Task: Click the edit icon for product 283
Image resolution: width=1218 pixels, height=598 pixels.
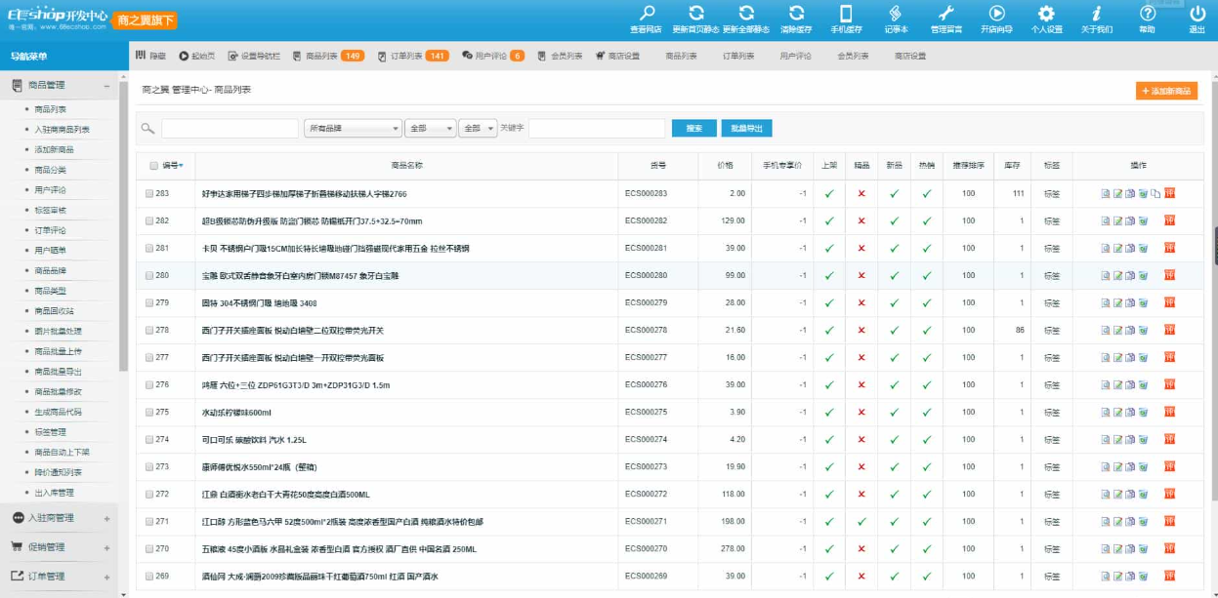Action: tap(1118, 193)
